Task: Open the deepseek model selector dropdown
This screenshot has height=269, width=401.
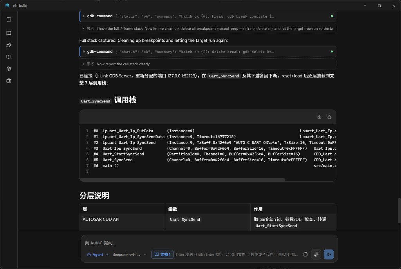Action: (x=130, y=255)
